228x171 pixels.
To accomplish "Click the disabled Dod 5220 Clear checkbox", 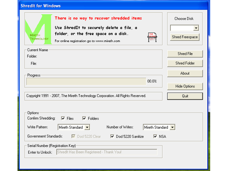I will coord(73,136).
